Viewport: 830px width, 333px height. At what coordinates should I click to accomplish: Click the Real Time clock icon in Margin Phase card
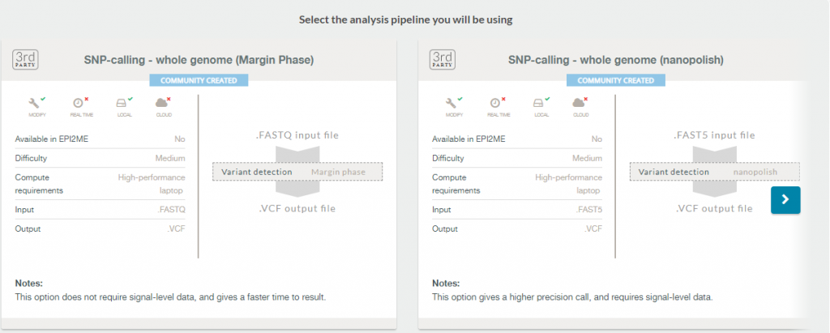tap(79, 103)
